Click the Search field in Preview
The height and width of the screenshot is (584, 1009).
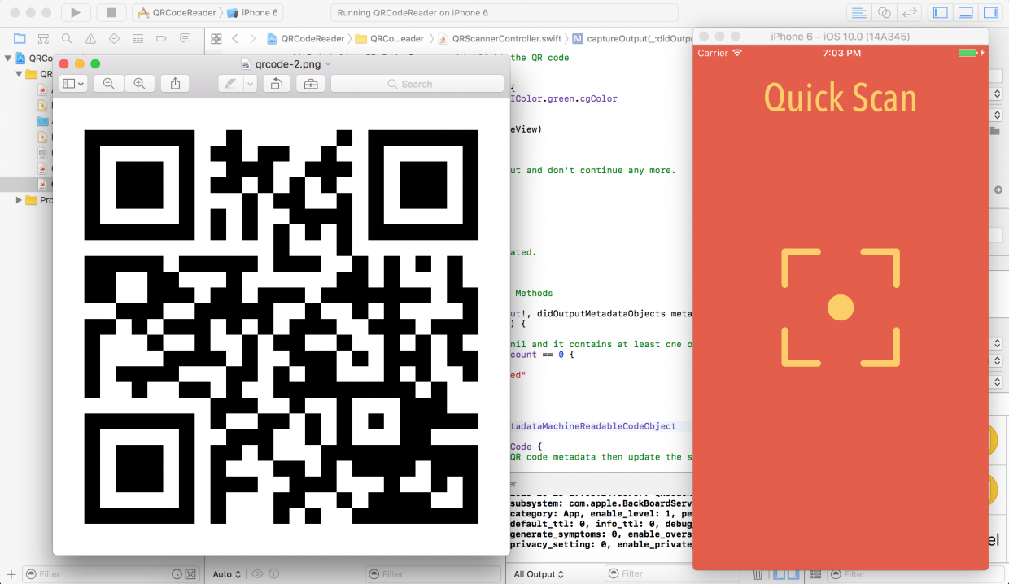(x=417, y=84)
